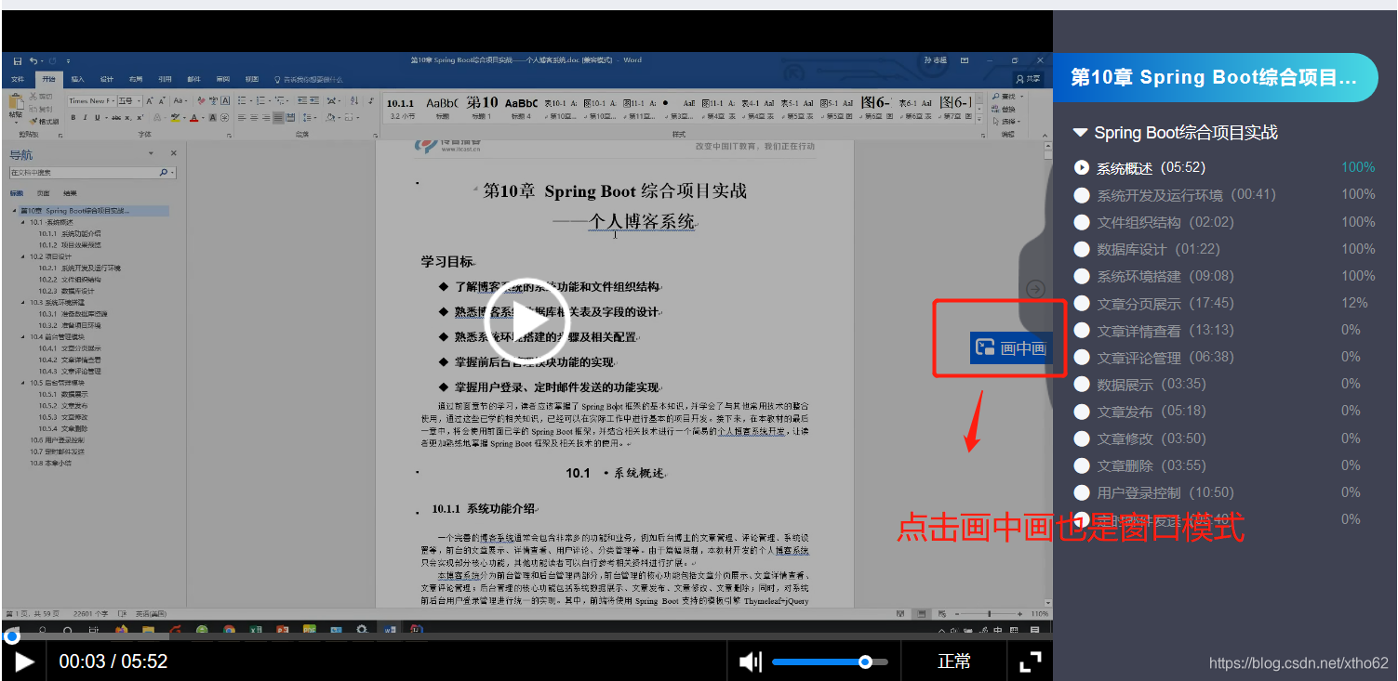Enter fullscreen with the expand icon
This screenshot has width=1398, height=681.
click(x=1031, y=661)
